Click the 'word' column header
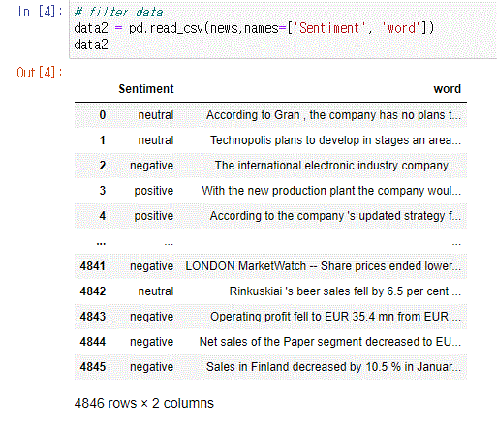Image resolution: width=497 pixels, height=429 pixels. pos(447,89)
